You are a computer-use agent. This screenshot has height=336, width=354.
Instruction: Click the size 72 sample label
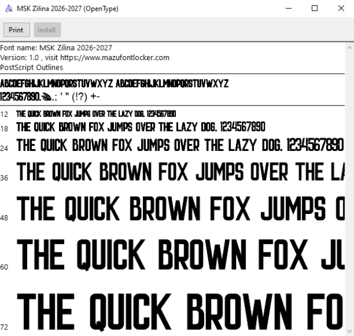[4, 327]
